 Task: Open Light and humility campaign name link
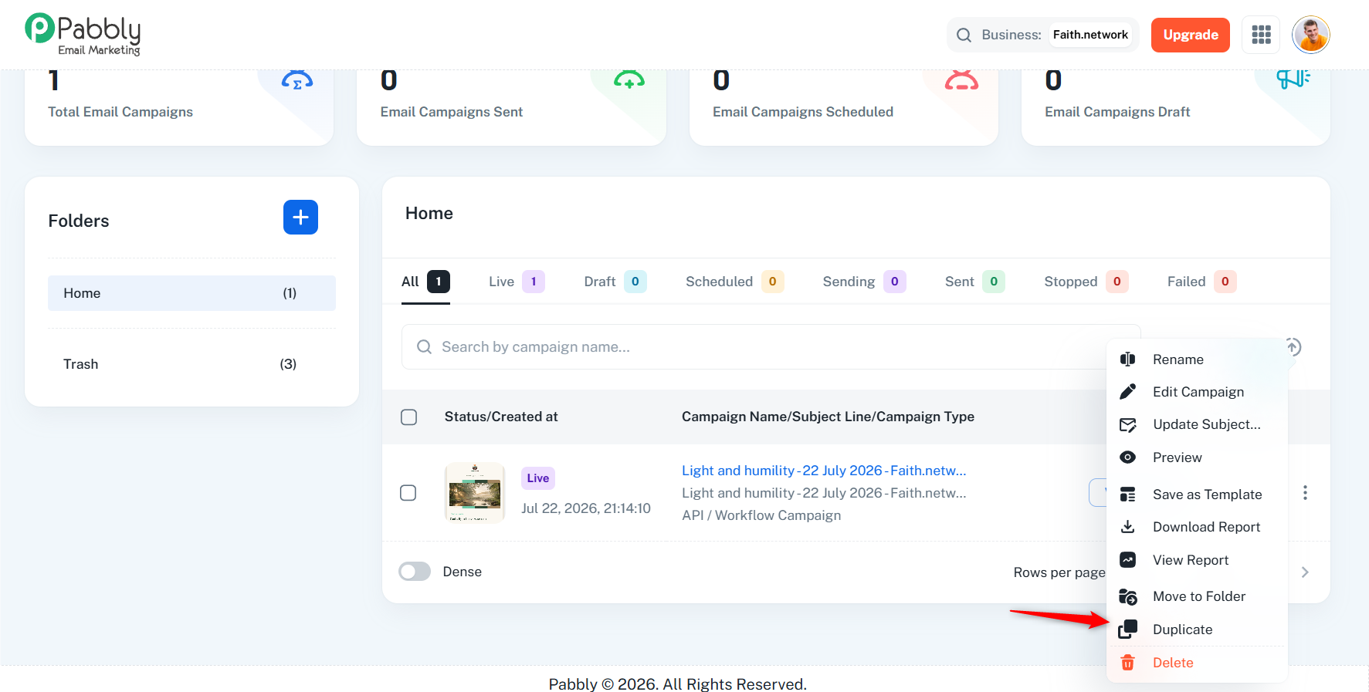[x=824, y=471]
